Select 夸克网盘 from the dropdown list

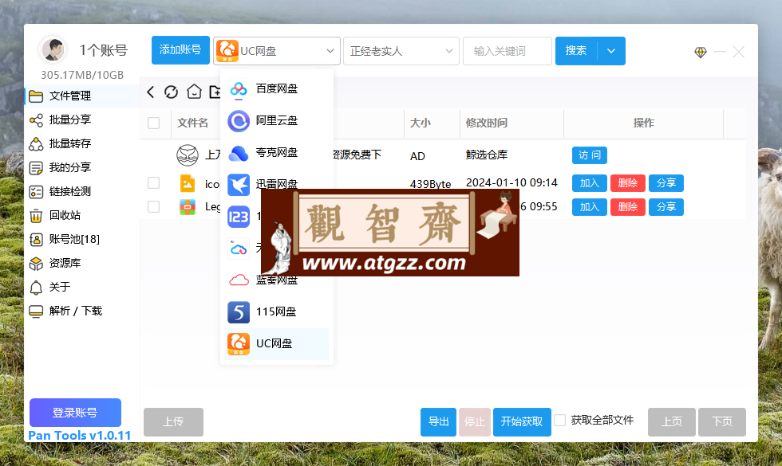(x=277, y=152)
